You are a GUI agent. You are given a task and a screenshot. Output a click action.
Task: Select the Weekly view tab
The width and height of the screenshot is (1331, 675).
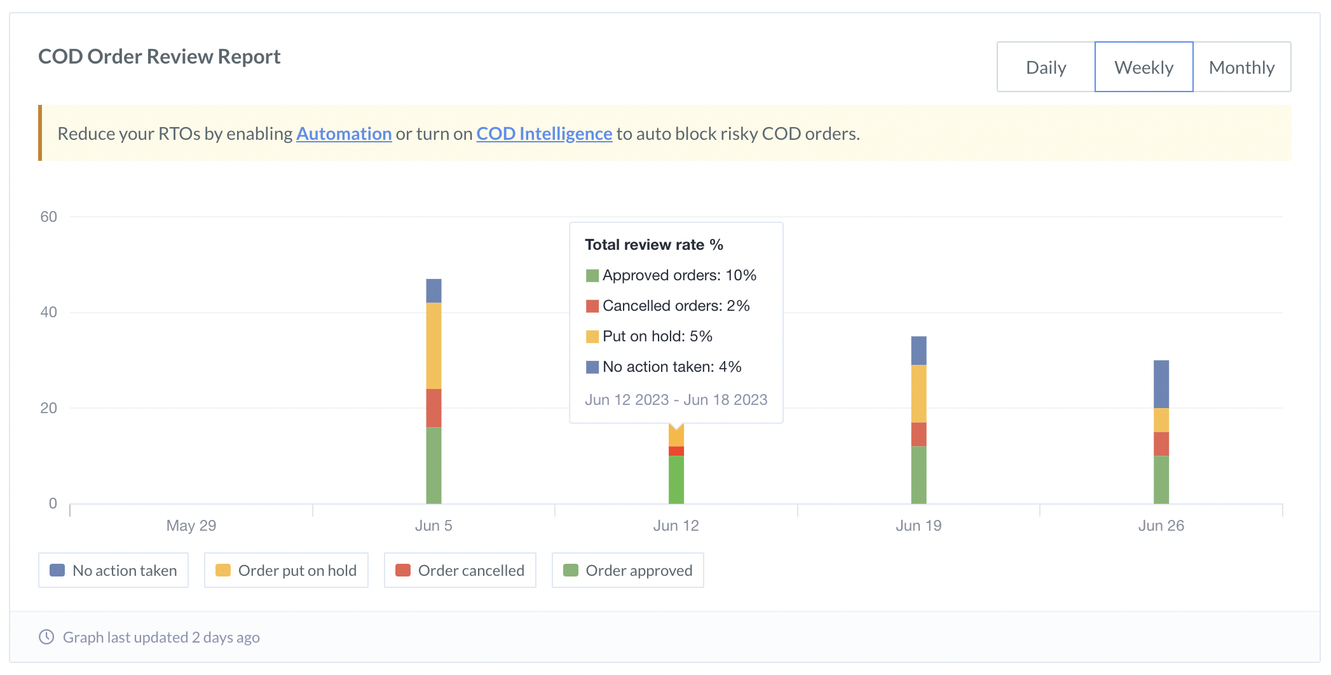[1143, 67]
